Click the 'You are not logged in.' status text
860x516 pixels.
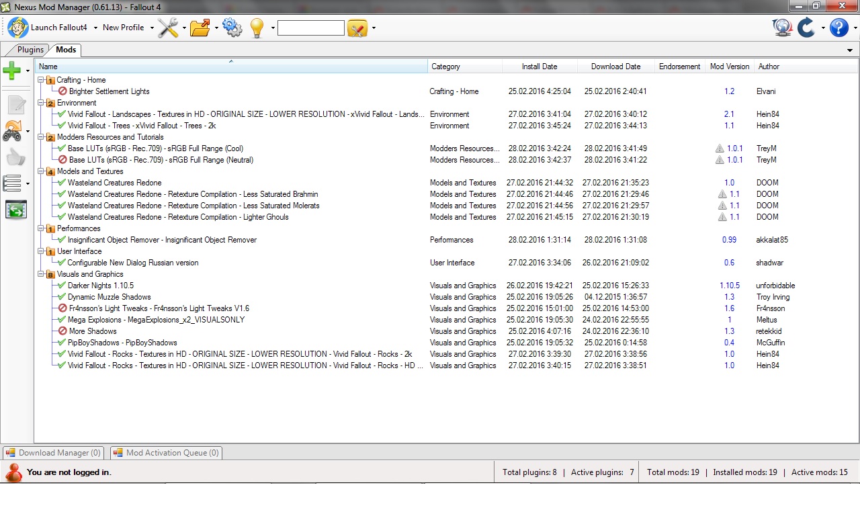pyautogui.click(x=69, y=472)
